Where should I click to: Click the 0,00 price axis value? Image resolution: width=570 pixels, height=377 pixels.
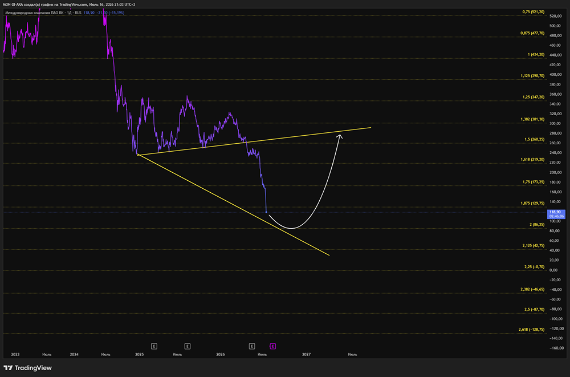tap(553, 270)
